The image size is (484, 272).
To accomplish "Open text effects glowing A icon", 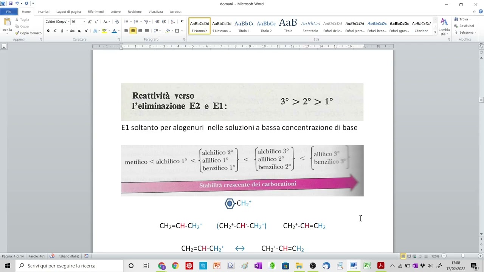I will tap(95, 31).
